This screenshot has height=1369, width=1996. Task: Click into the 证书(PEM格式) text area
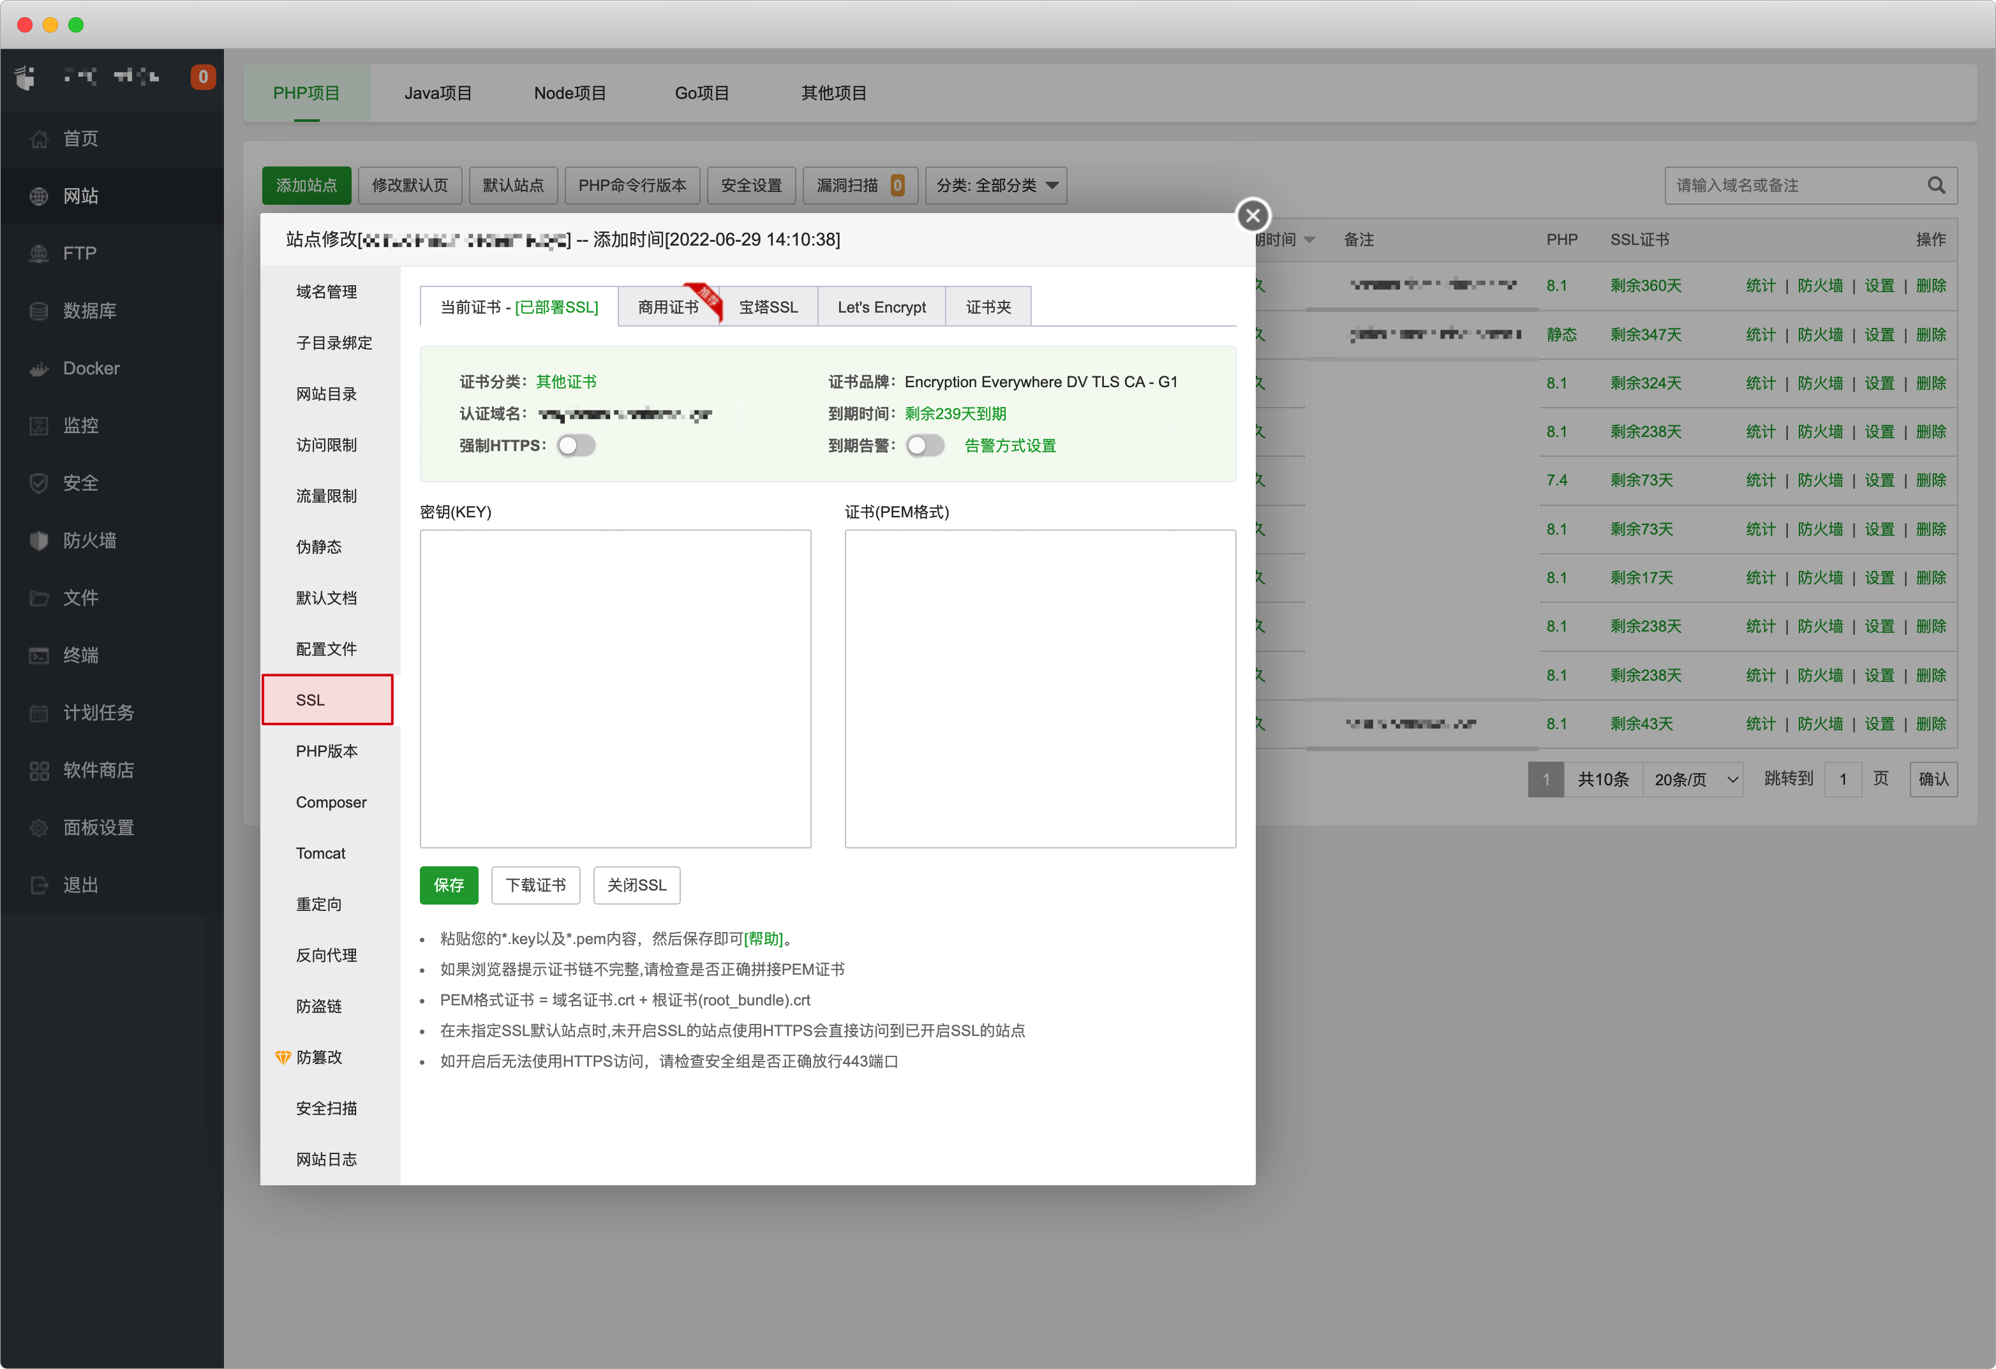pos(1040,688)
